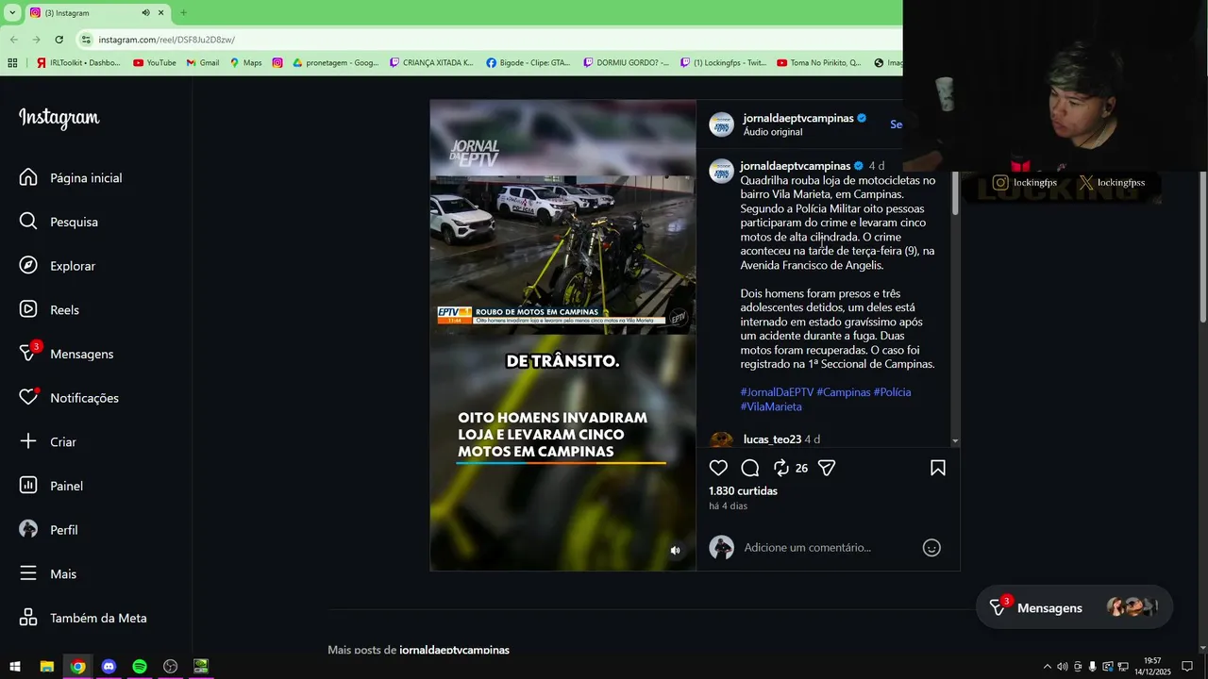1208x679 pixels.
Task: Mute tab via speaker icon on tab
Action: (145, 12)
